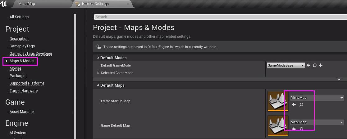Image resolution: width=347 pixels, height=139 pixels.
Task: Browse to Game Default Map in Content Browser
Action: click(301, 129)
